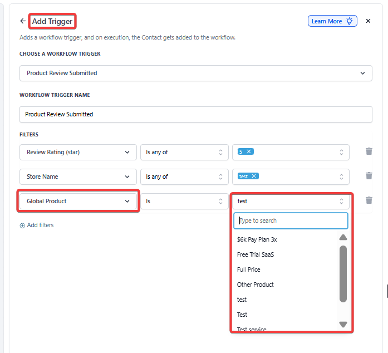Open the Global Product filter dropdown
This screenshot has height=353, width=388.
tap(78, 201)
